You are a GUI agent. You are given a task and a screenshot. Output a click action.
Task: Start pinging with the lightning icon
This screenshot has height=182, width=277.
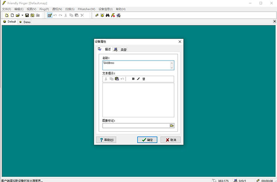click(97, 15)
